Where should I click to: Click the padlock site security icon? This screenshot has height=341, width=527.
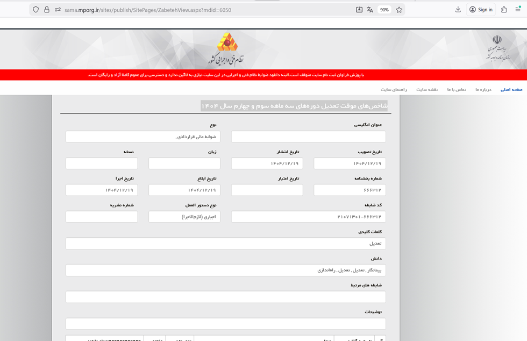47,10
